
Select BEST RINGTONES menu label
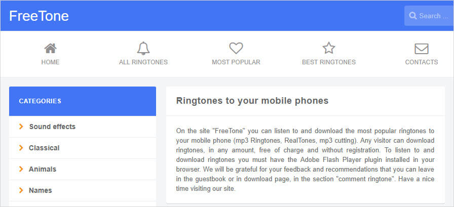[329, 62]
